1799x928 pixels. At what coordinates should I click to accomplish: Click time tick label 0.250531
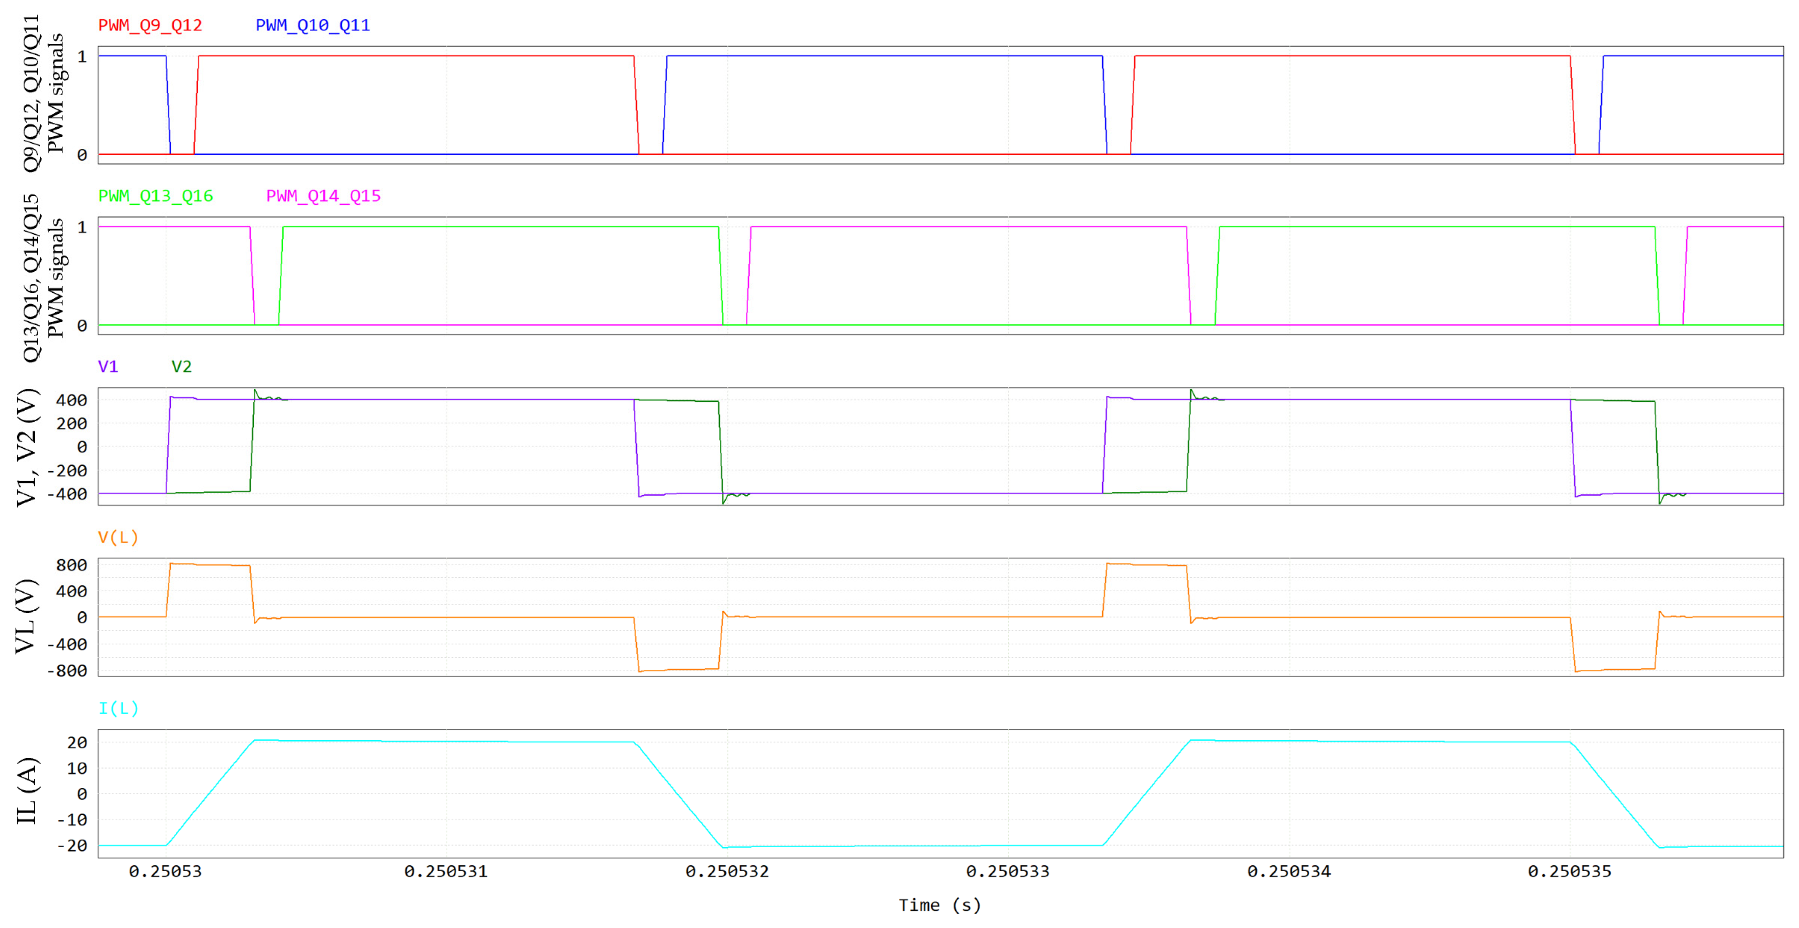(x=446, y=872)
